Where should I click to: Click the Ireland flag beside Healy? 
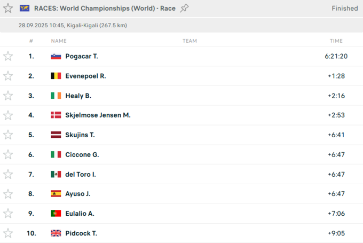[56, 96]
